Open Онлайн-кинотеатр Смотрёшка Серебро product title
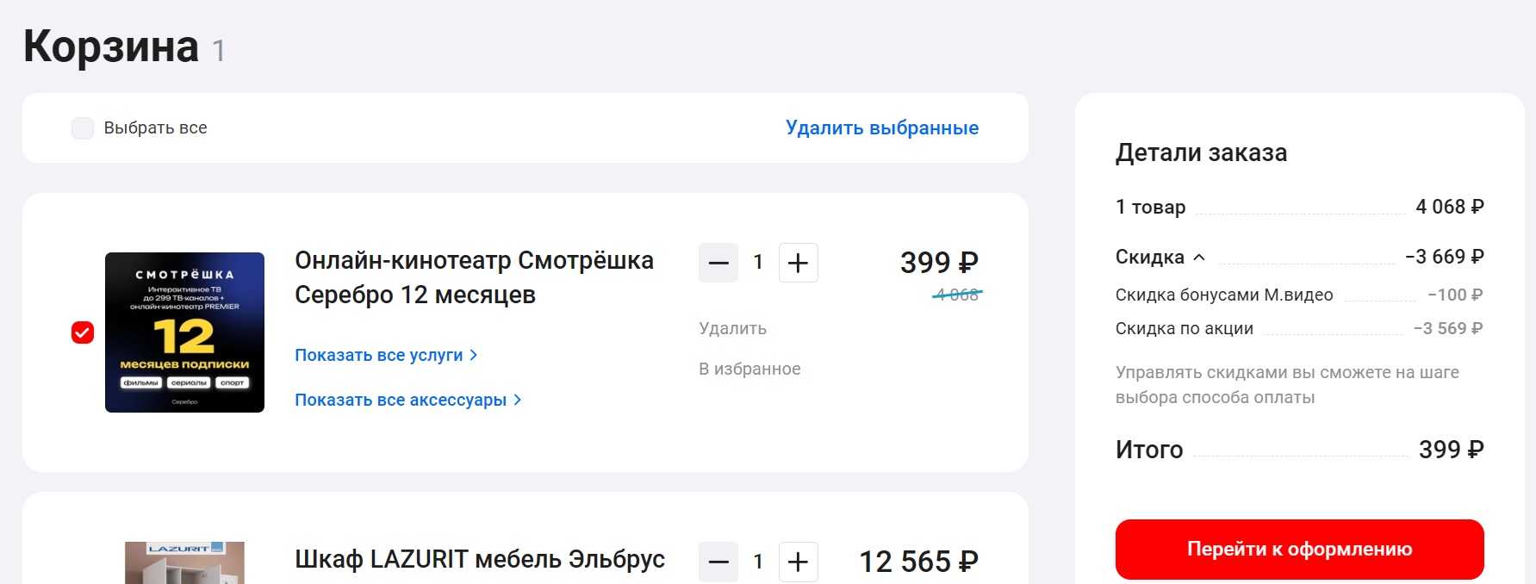Image resolution: width=1536 pixels, height=584 pixels. coord(474,277)
